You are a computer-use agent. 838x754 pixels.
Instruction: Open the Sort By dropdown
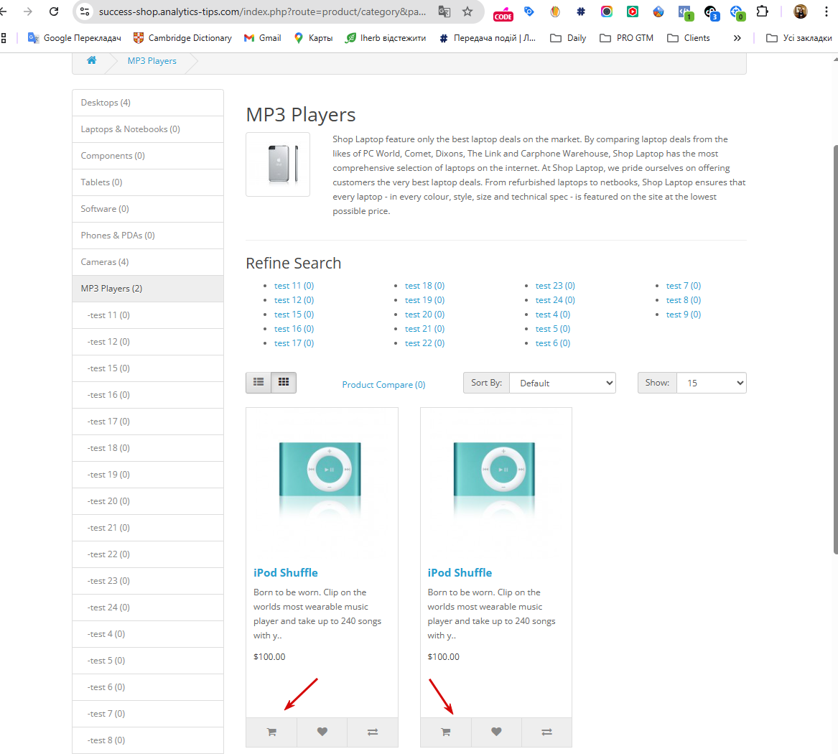point(562,383)
